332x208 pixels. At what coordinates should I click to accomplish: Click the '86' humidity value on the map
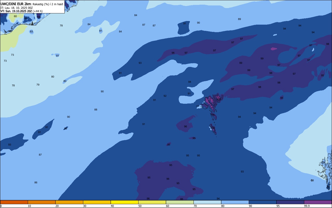pos(36,182)
